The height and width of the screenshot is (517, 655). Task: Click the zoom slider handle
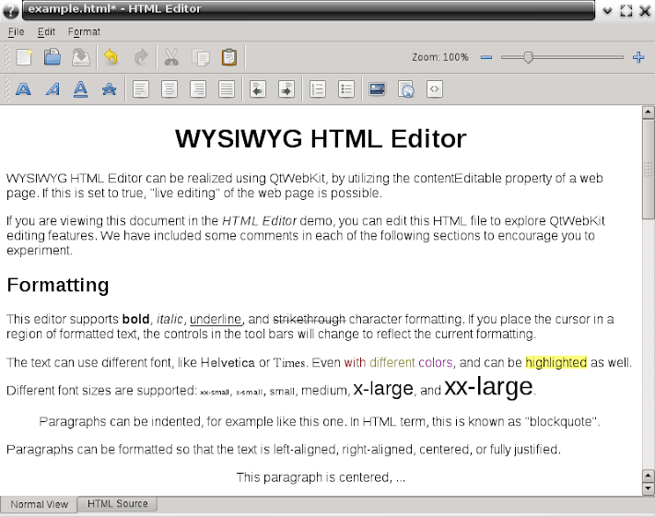pos(528,57)
